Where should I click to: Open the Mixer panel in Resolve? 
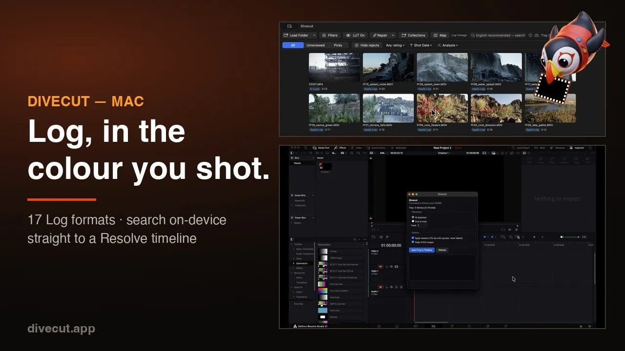click(540, 148)
